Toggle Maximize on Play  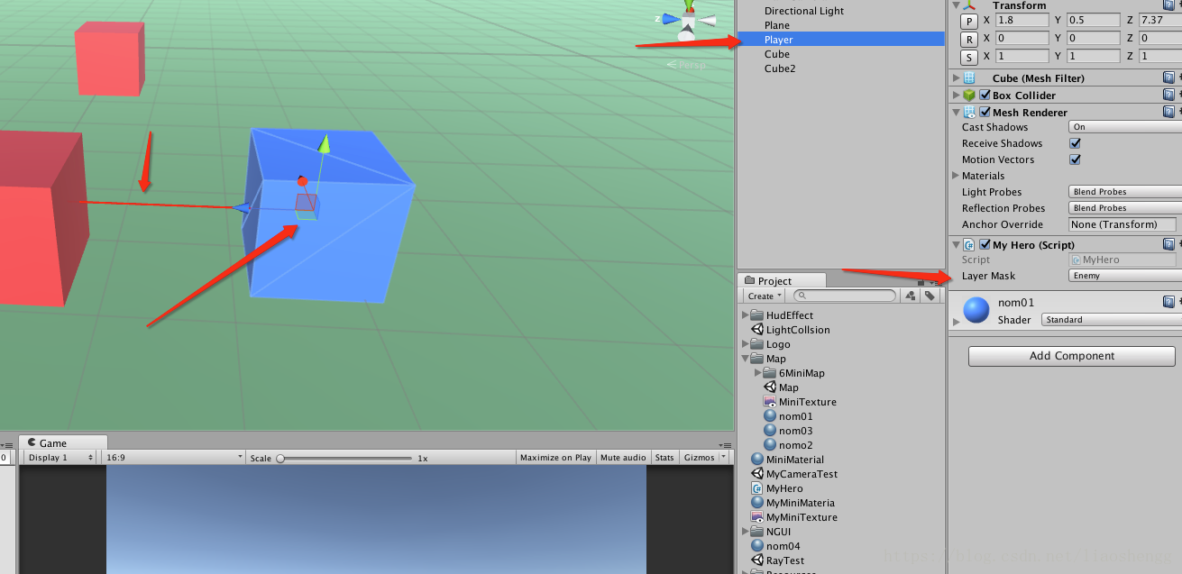click(555, 458)
